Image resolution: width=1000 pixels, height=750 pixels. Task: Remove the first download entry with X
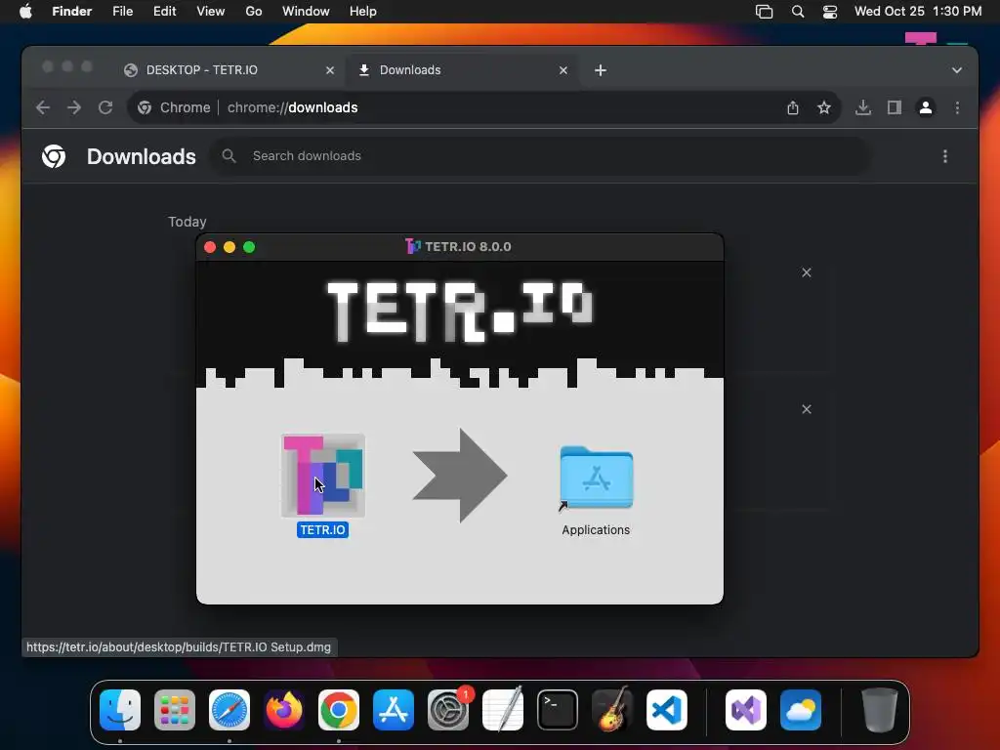pyautogui.click(x=806, y=273)
